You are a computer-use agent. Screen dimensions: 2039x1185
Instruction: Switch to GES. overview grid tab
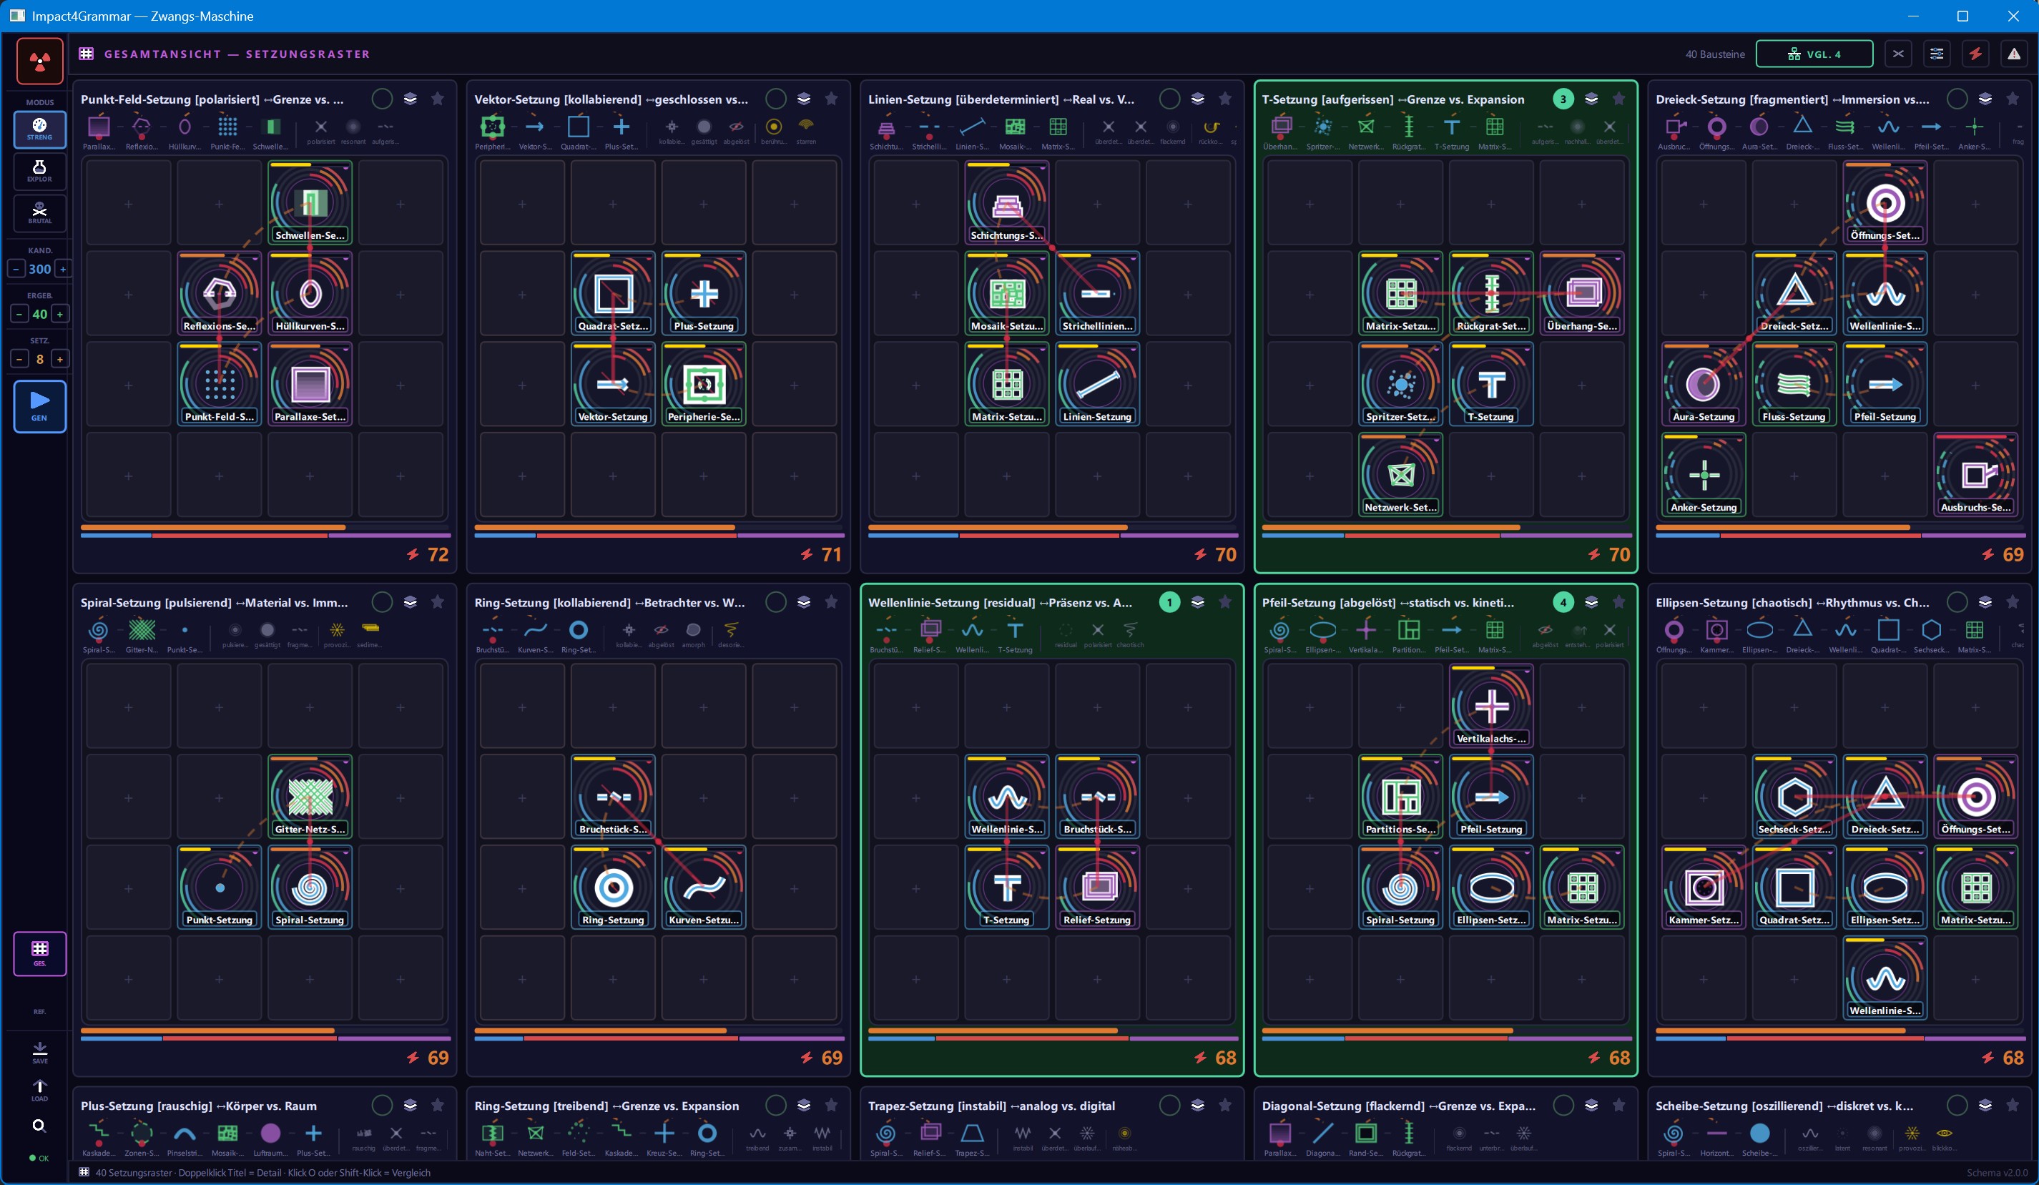point(39,954)
